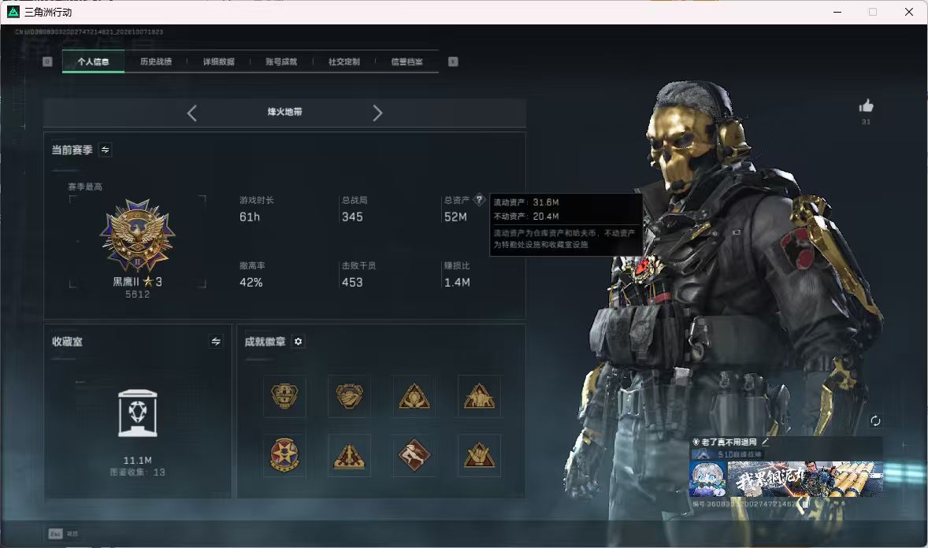Click the circular rotate icon near the character
928x548 pixels.
(875, 420)
